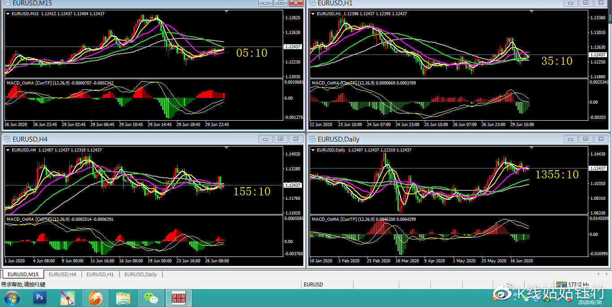Image resolution: width=612 pixels, height=307 pixels.
Task: Click the chart shift marker in Daily chart
Action: click(x=532, y=147)
